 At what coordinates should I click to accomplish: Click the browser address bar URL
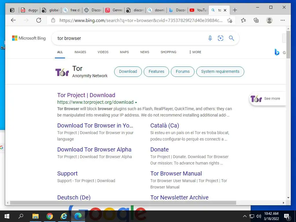[x=141, y=21]
